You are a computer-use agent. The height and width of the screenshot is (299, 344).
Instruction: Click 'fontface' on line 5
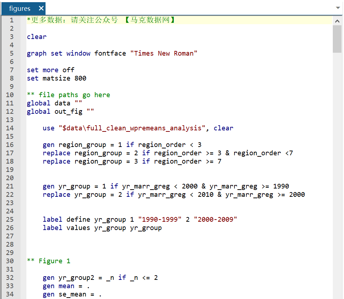[x=110, y=53]
